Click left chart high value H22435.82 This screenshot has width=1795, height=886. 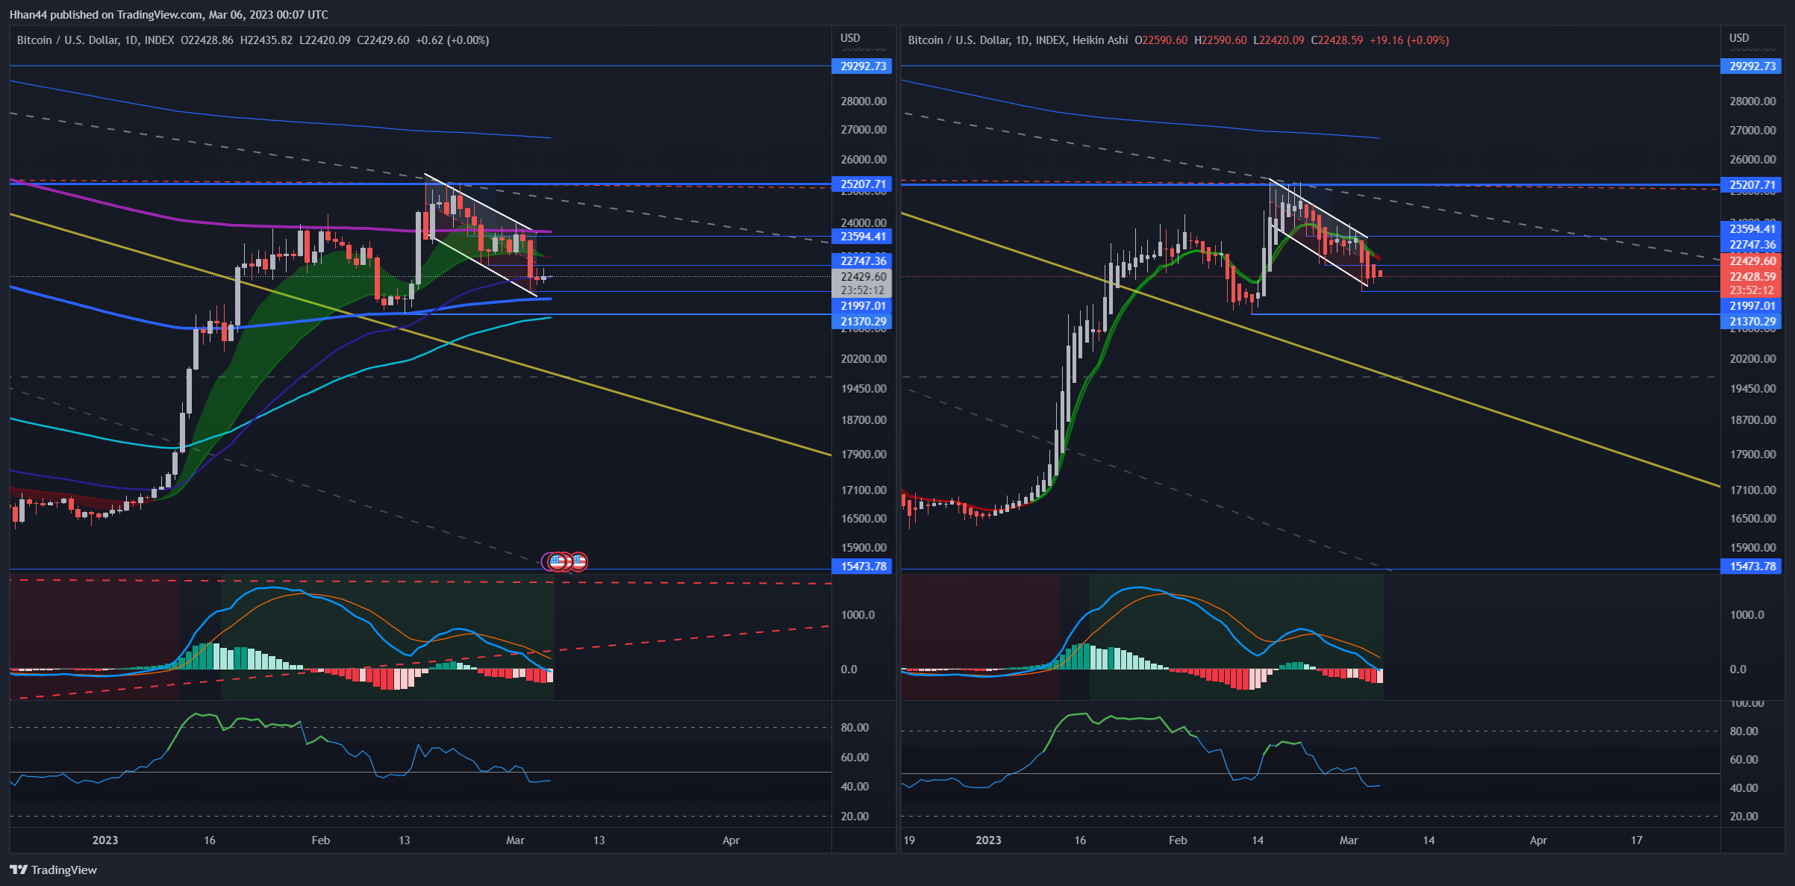[266, 40]
